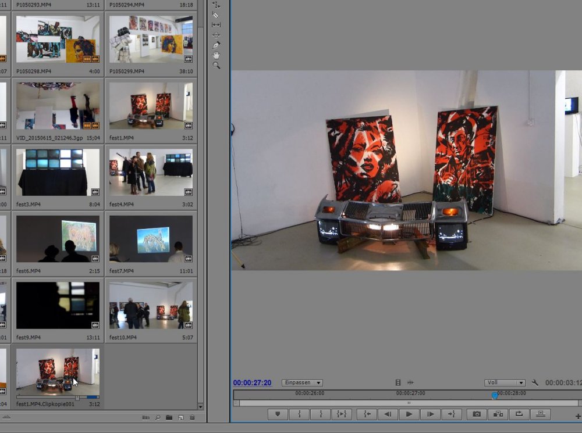Click the Drag Audio Only waveform icon

tap(410, 382)
